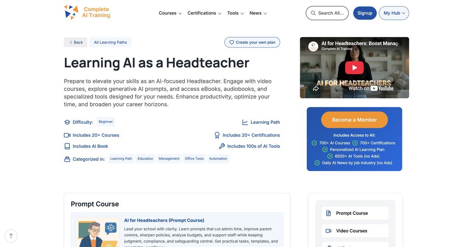Click the Learning AI as a Headteacher heading
Viewport: 473px width, 247px height.
tap(157, 63)
